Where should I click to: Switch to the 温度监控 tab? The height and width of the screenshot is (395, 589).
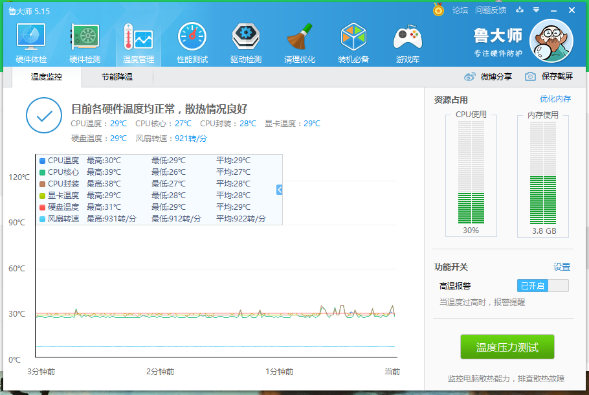(47, 77)
